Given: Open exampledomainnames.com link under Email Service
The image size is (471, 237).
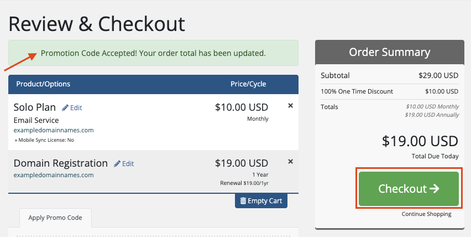Looking at the screenshot, I should click(x=54, y=130).
